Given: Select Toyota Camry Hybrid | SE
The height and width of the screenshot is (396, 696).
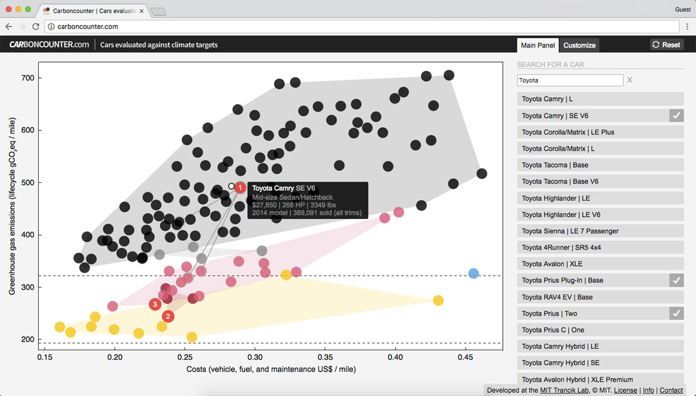Looking at the screenshot, I should (600, 363).
